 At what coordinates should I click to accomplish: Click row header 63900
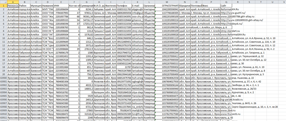[3, 77]
